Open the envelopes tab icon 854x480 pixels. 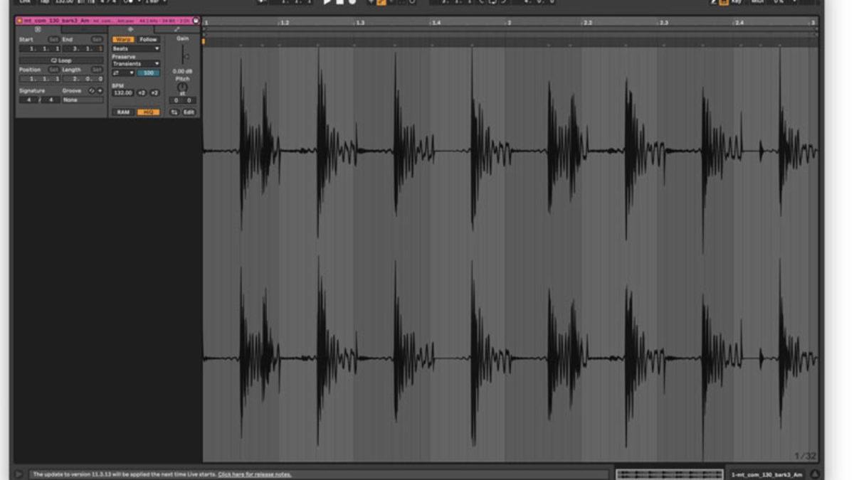[176, 30]
